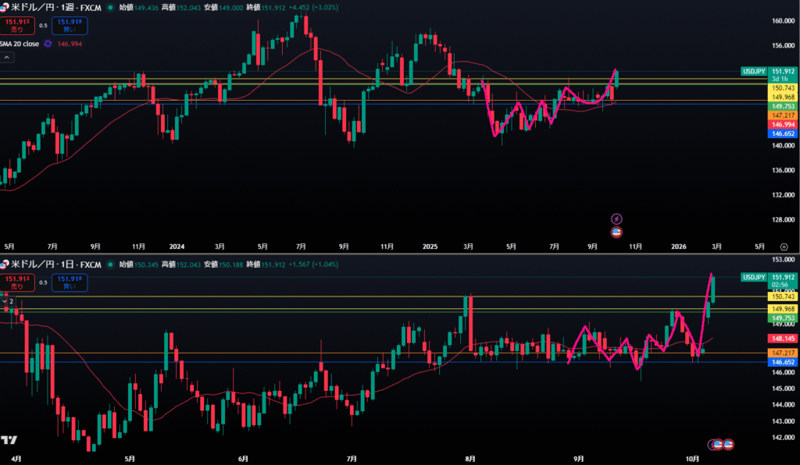Open the lightning bolt event icon on weekly chart
The image size is (800, 465).
pyautogui.click(x=616, y=218)
